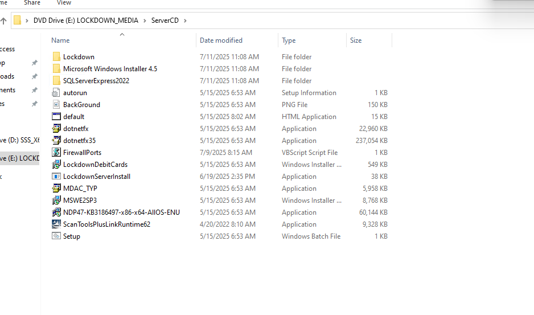Go to DVD Drive (E:) LOCKDOWN_MEDIA in the path

pos(86,21)
